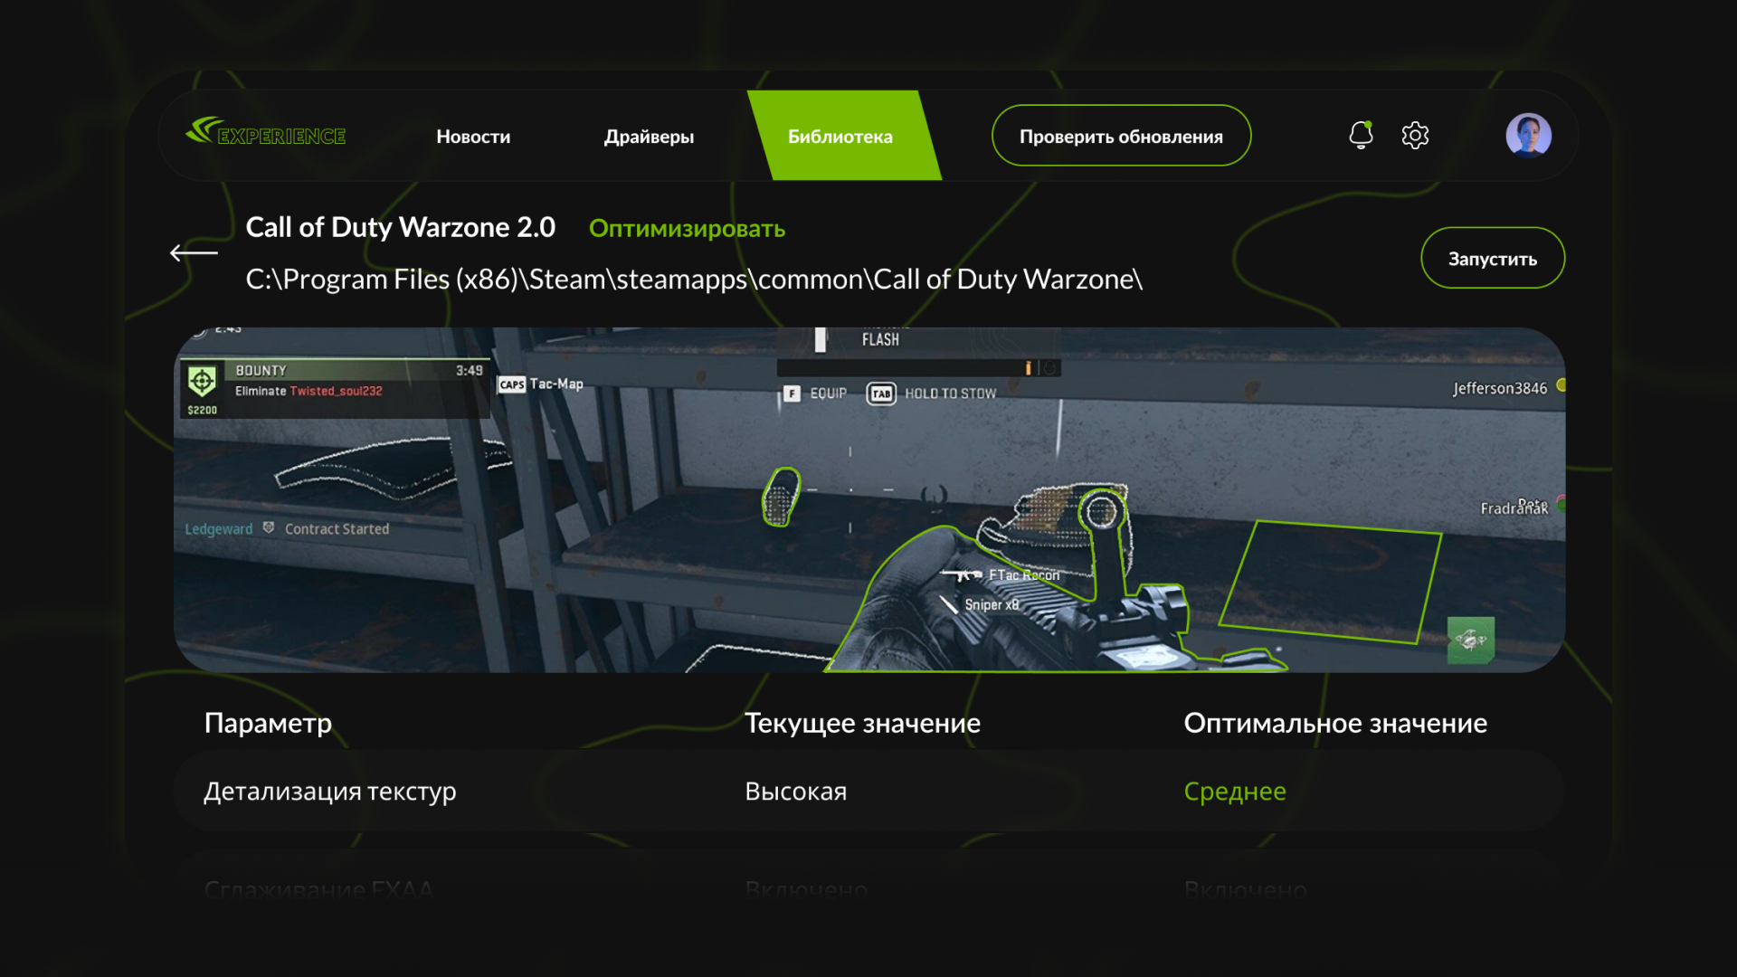The width and height of the screenshot is (1737, 977).
Task: Open the Новости tab
Action: coord(473,137)
